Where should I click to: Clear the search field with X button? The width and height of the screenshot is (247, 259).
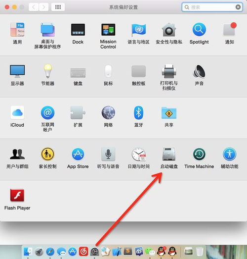tap(238, 7)
